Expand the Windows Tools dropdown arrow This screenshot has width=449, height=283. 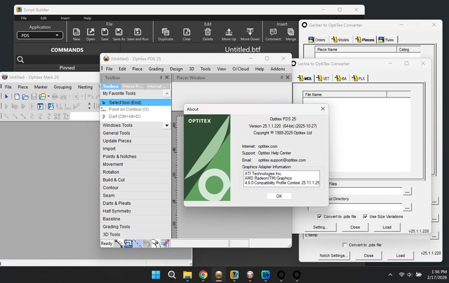166,126
